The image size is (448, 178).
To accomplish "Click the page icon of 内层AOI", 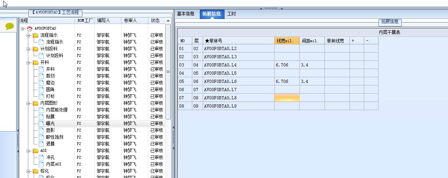I will (41, 164).
